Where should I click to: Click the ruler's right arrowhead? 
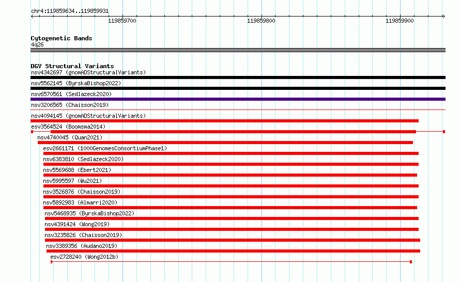(x=443, y=17)
